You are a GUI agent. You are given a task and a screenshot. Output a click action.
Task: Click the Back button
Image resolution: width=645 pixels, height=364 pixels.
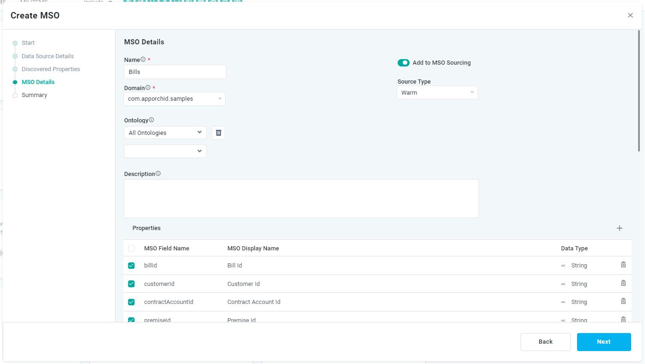click(545, 342)
